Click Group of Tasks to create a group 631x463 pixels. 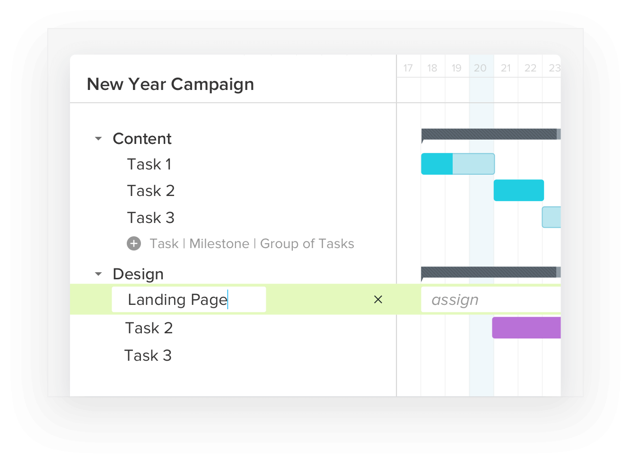pos(307,243)
